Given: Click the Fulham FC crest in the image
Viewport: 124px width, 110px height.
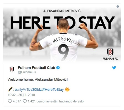Looking at the screenshot, I should [110, 52].
